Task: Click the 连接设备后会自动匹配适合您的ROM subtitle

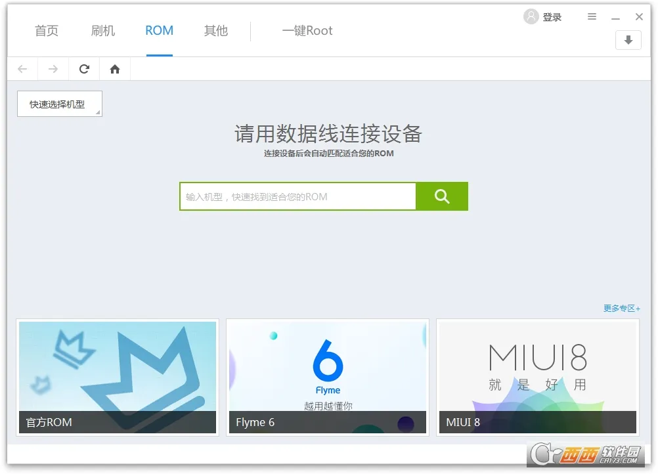Action: point(328,154)
